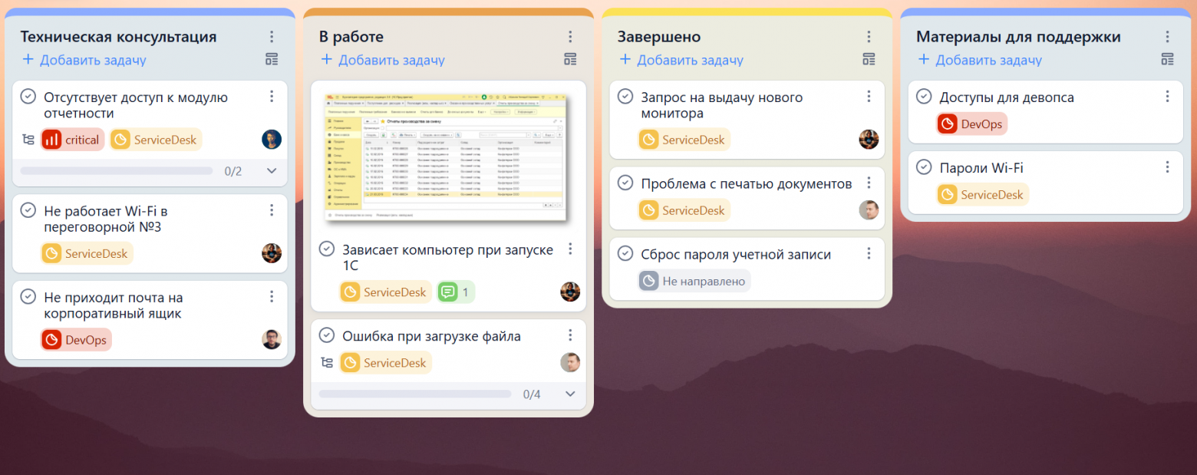
Task: Click assignee avatar on Не приходит почта card
Action: (x=272, y=339)
